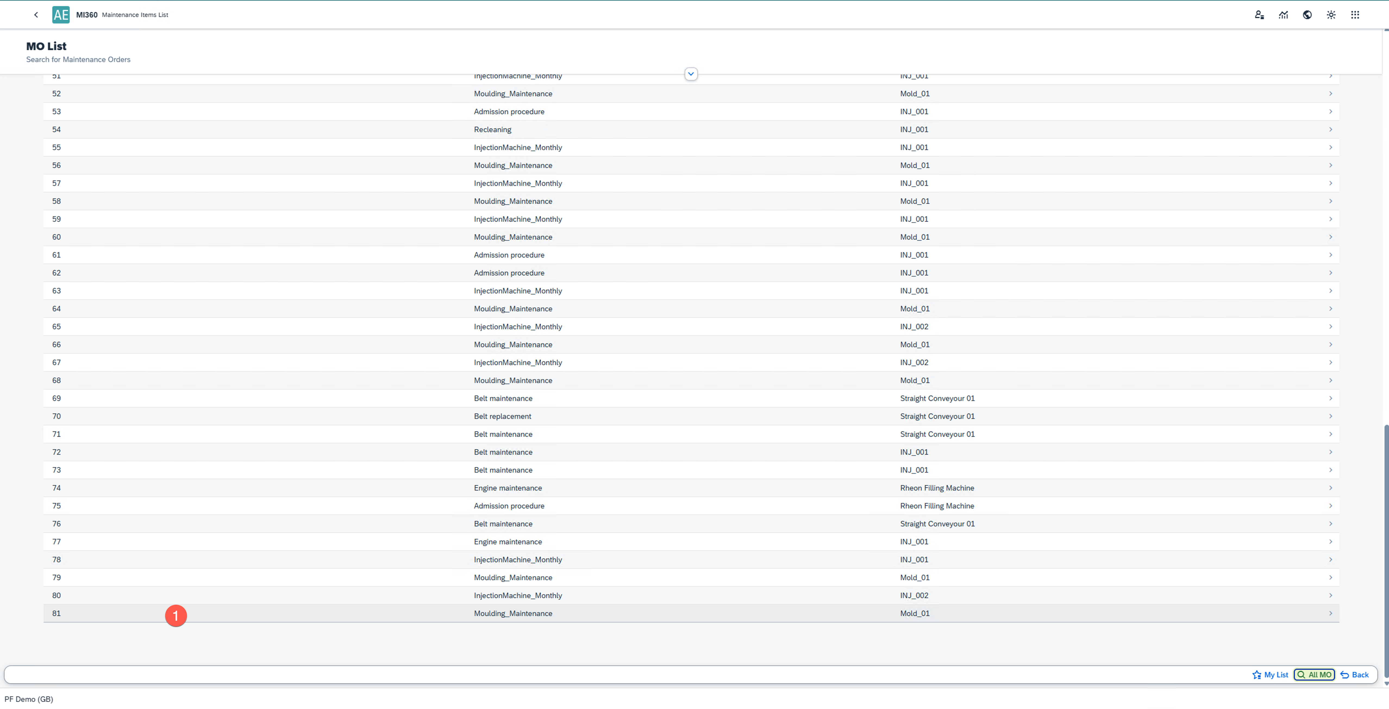Expand row 69 Belt maintenance chevron
1389x709 pixels.
click(x=1330, y=399)
